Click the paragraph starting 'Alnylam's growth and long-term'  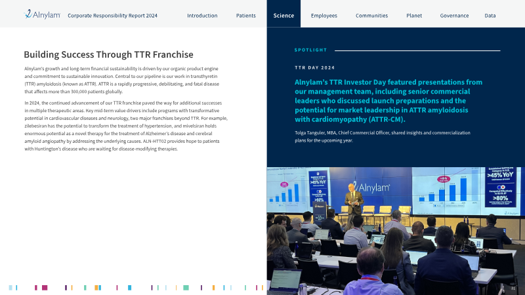point(121,80)
